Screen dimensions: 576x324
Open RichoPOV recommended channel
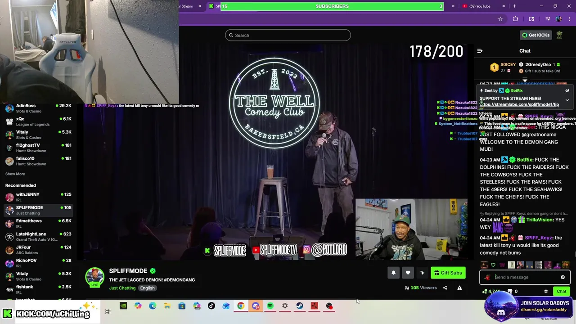tap(38, 263)
